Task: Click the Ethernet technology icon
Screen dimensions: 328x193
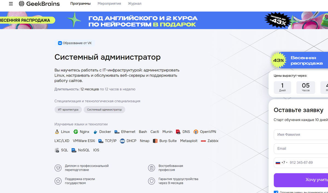Action: click(x=117, y=132)
